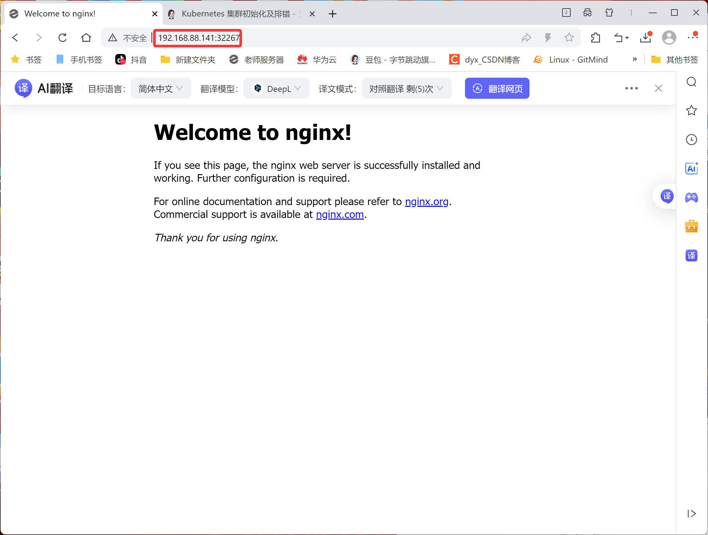The width and height of the screenshot is (708, 535).
Task: Switch to Kubernetes 集群初始化 tab
Action: click(x=235, y=14)
